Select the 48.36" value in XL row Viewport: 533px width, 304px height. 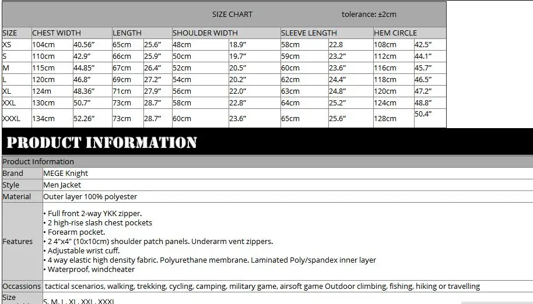point(84,91)
